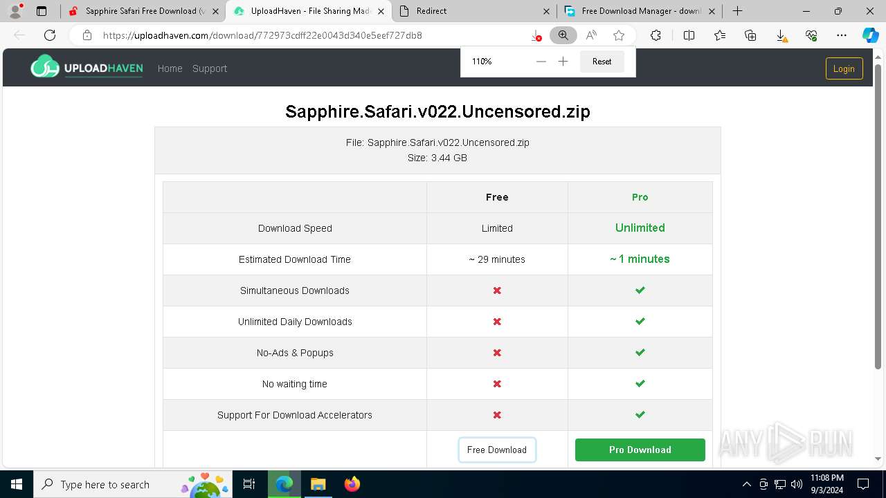Click the 'No-Ads & Popups' row label
The image size is (886, 498).
295,353
